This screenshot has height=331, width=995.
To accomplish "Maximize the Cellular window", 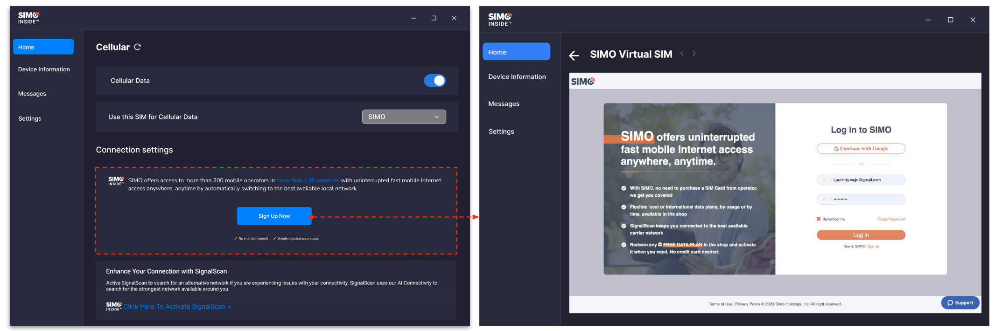I will 434,18.
